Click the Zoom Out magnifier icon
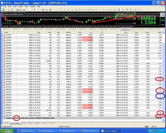The width and height of the screenshot is (166, 133). (x=131, y=10)
